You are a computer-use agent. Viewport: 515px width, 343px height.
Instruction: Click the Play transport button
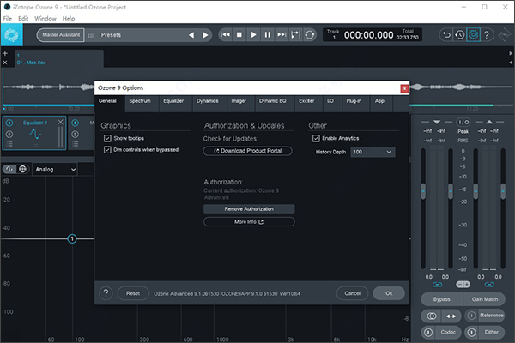point(253,35)
